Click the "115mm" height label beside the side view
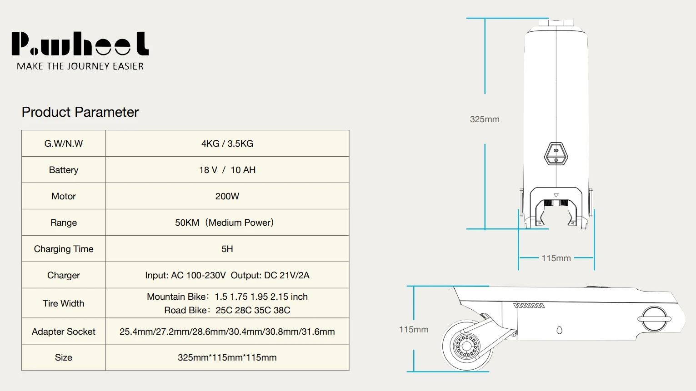Viewport: 696px width, 391px height. tap(414, 330)
